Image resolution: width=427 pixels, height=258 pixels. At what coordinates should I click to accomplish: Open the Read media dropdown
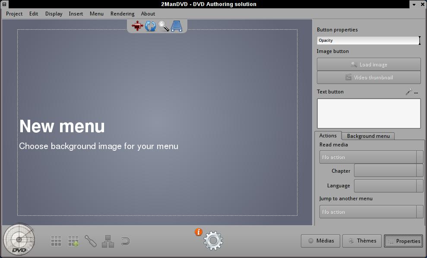[371, 157]
